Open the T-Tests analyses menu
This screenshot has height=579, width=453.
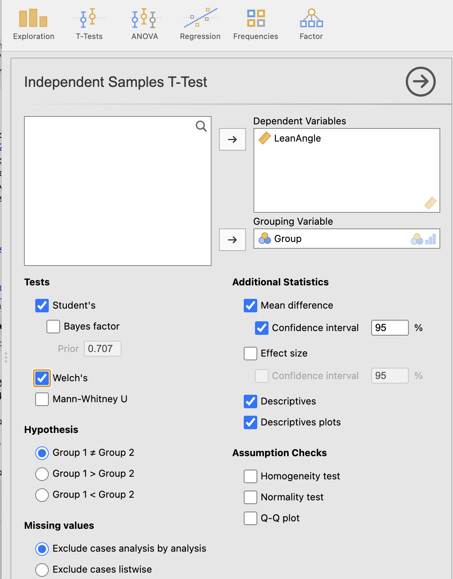click(x=89, y=24)
